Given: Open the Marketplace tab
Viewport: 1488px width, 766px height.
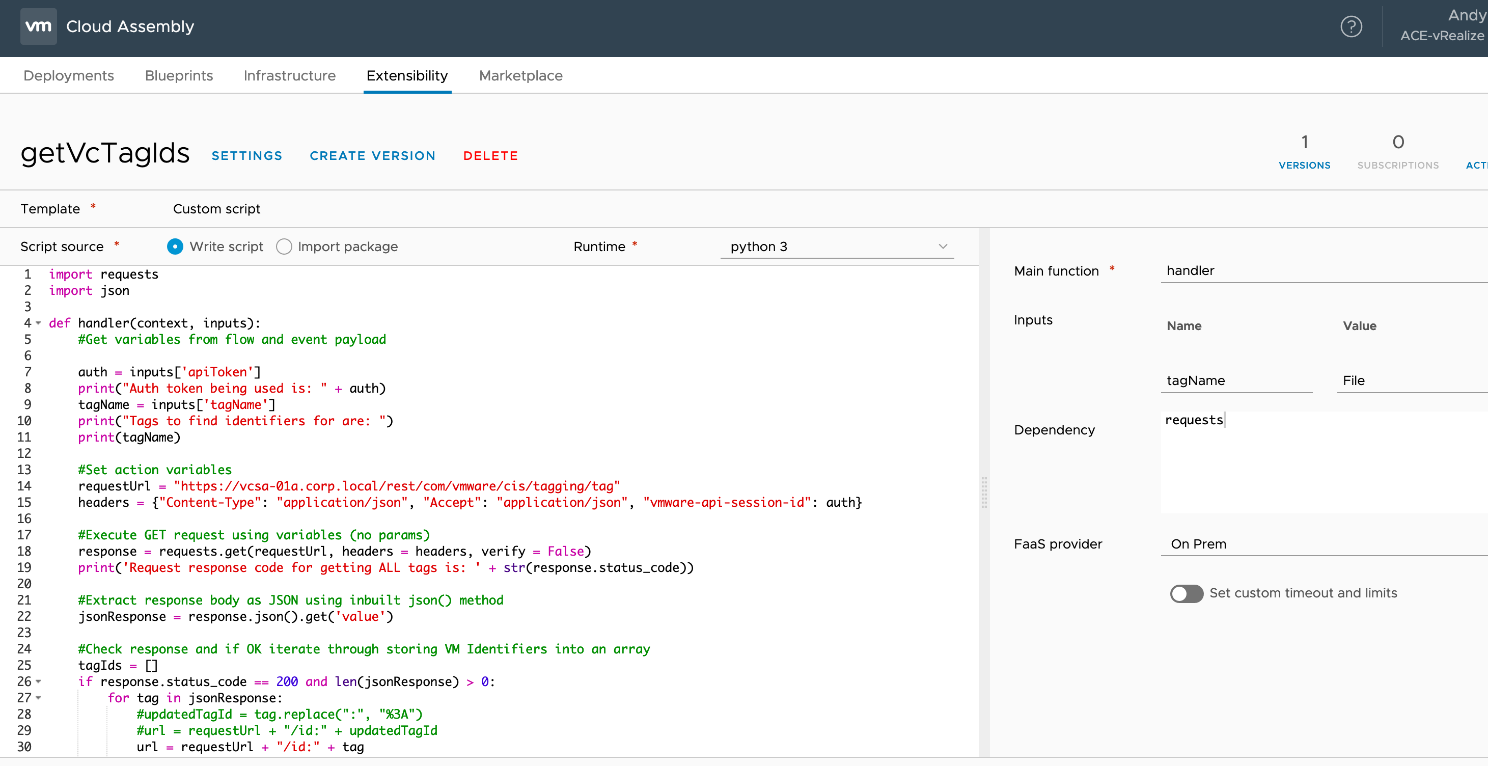Looking at the screenshot, I should (x=520, y=76).
